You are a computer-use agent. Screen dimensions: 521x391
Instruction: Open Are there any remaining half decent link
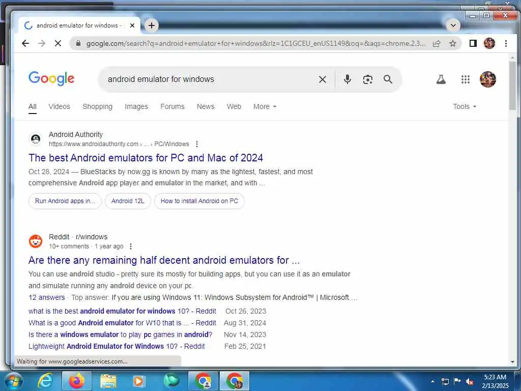pos(164,260)
